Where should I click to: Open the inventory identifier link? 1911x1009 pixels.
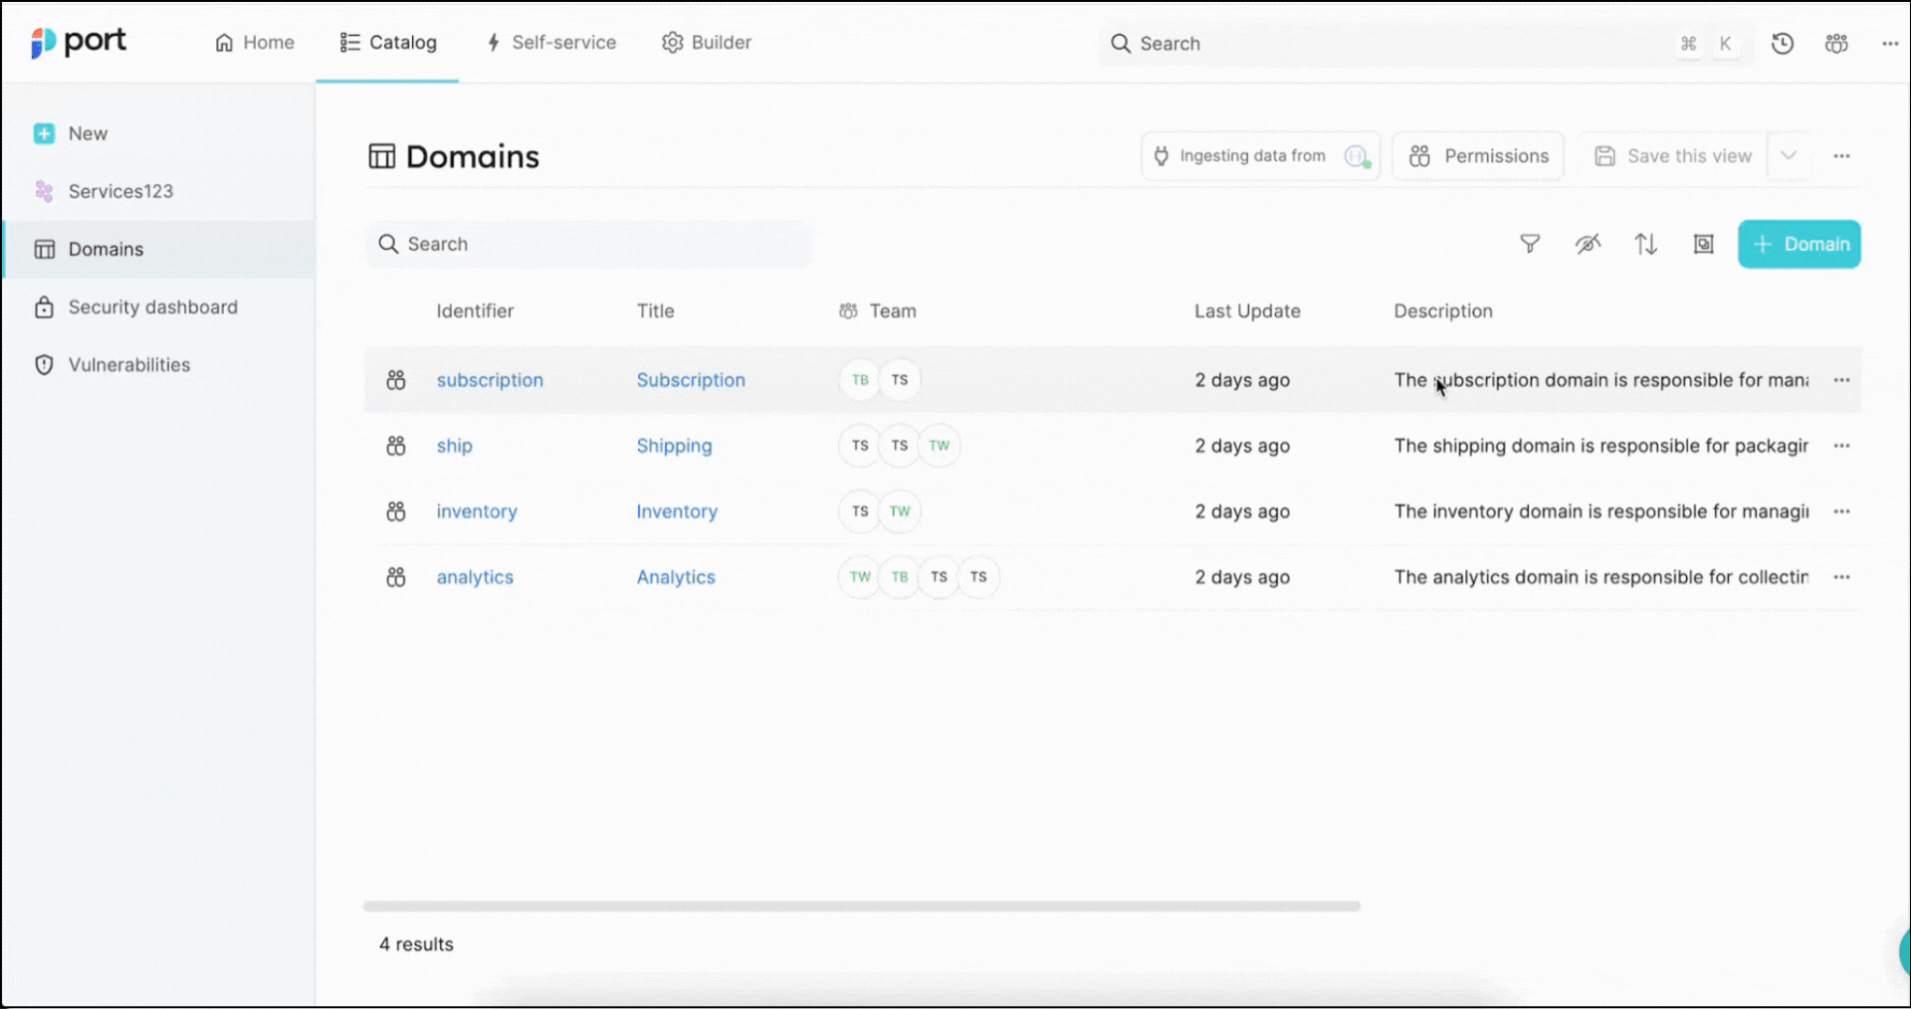pos(477,511)
